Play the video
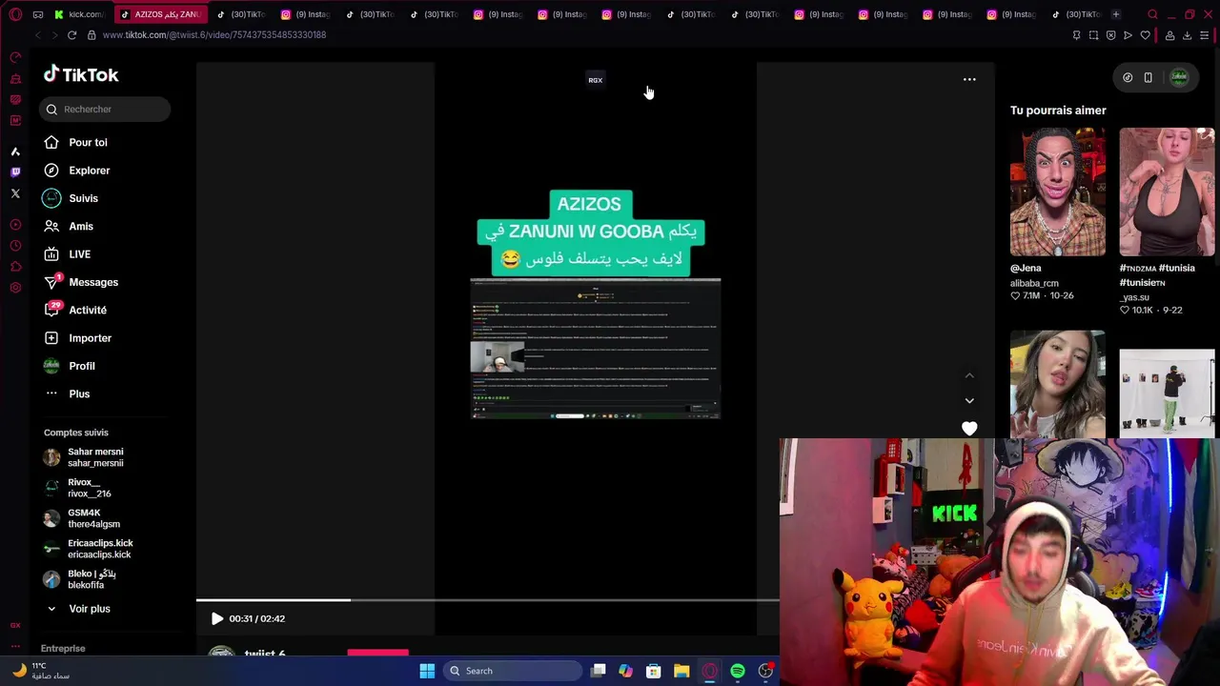 217,618
